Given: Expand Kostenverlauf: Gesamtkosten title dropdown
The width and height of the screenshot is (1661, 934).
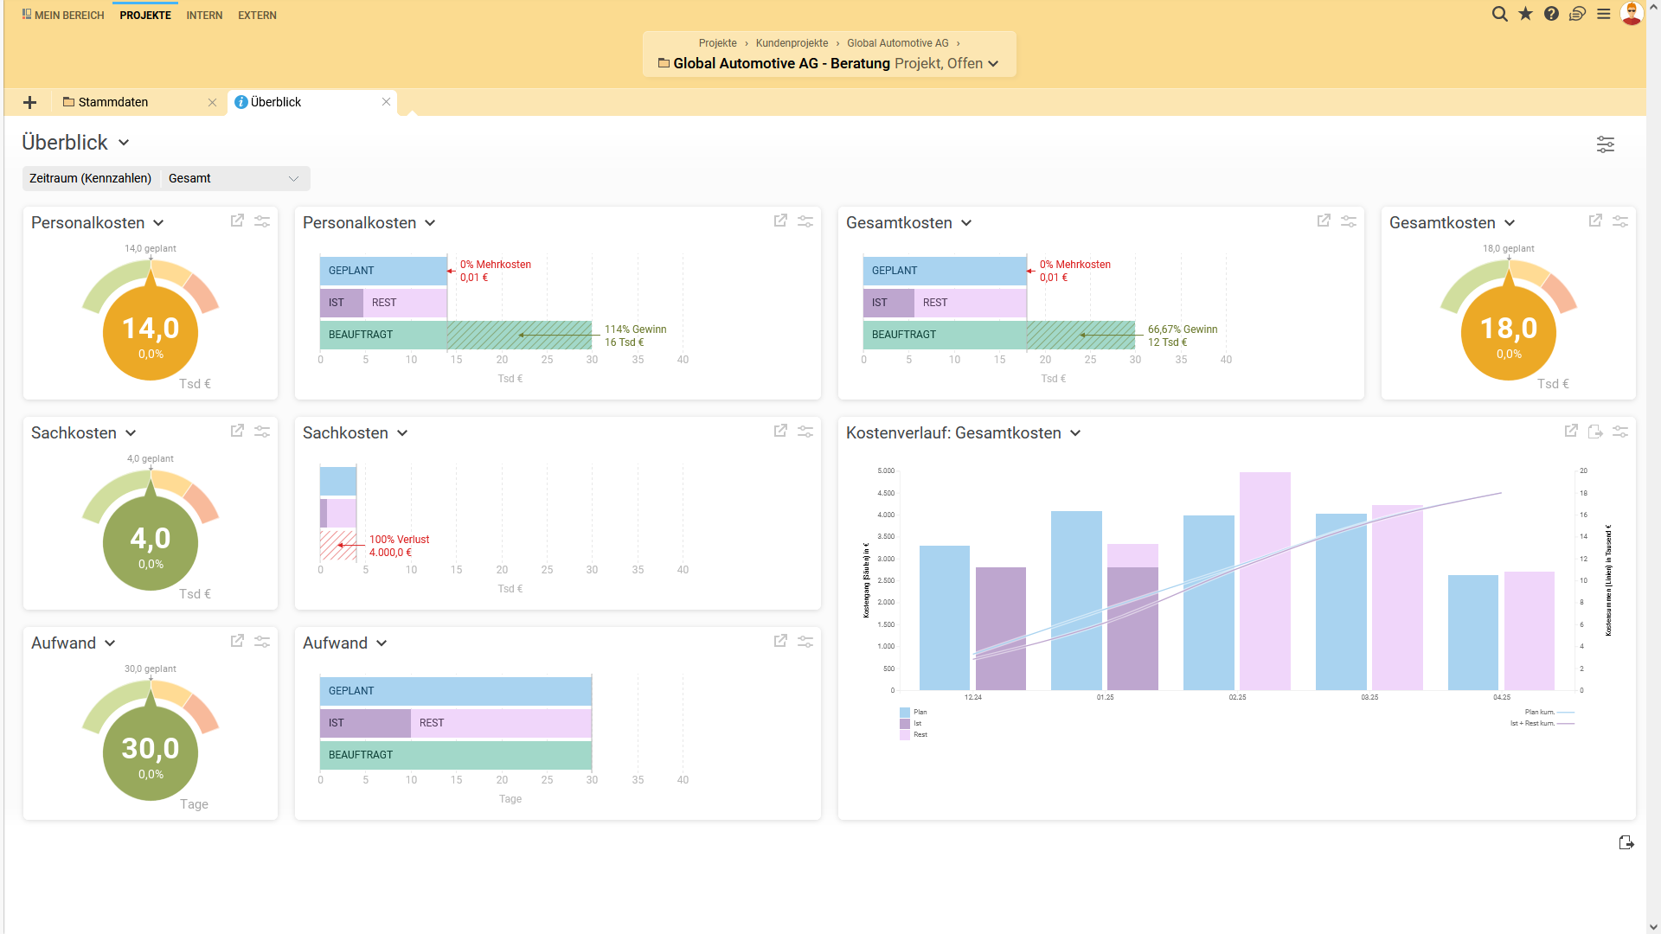Looking at the screenshot, I should [x=1075, y=433].
